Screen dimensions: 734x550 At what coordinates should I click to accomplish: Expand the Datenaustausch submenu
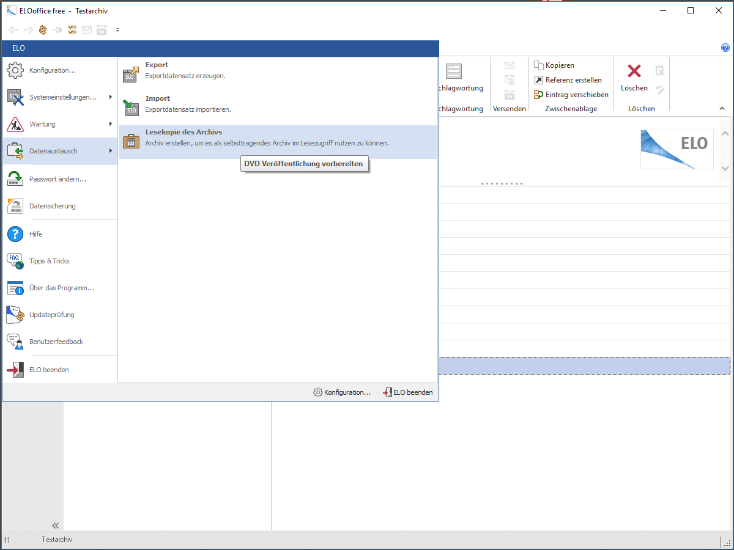(60, 151)
